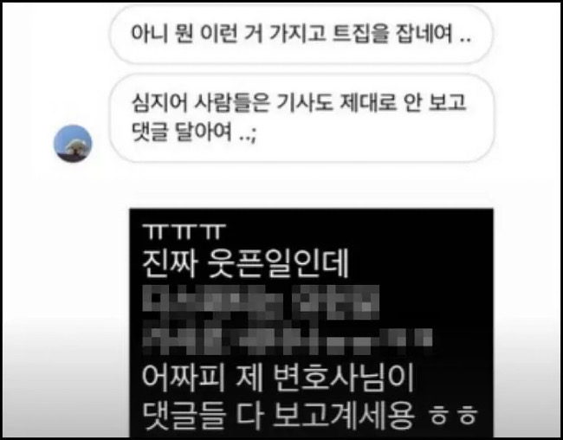Click the 어짜피 제 변호사님이 line
563x440 pixels.
tap(278, 378)
